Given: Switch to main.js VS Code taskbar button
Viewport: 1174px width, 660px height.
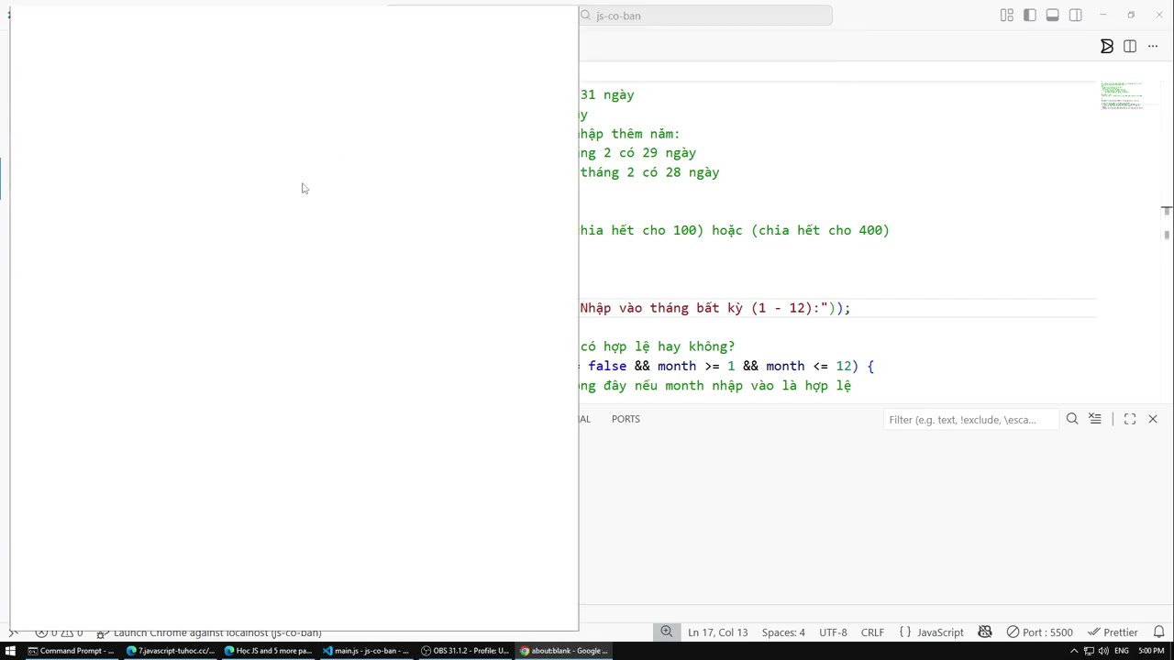Looking at the screenshot, I should coord(366,651).
